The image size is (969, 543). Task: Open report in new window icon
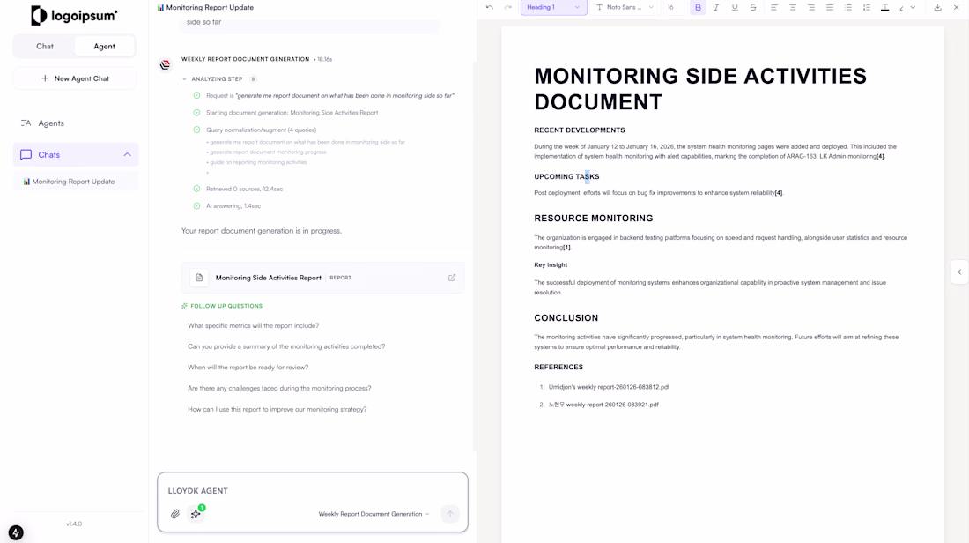click(x=452, y=278)
